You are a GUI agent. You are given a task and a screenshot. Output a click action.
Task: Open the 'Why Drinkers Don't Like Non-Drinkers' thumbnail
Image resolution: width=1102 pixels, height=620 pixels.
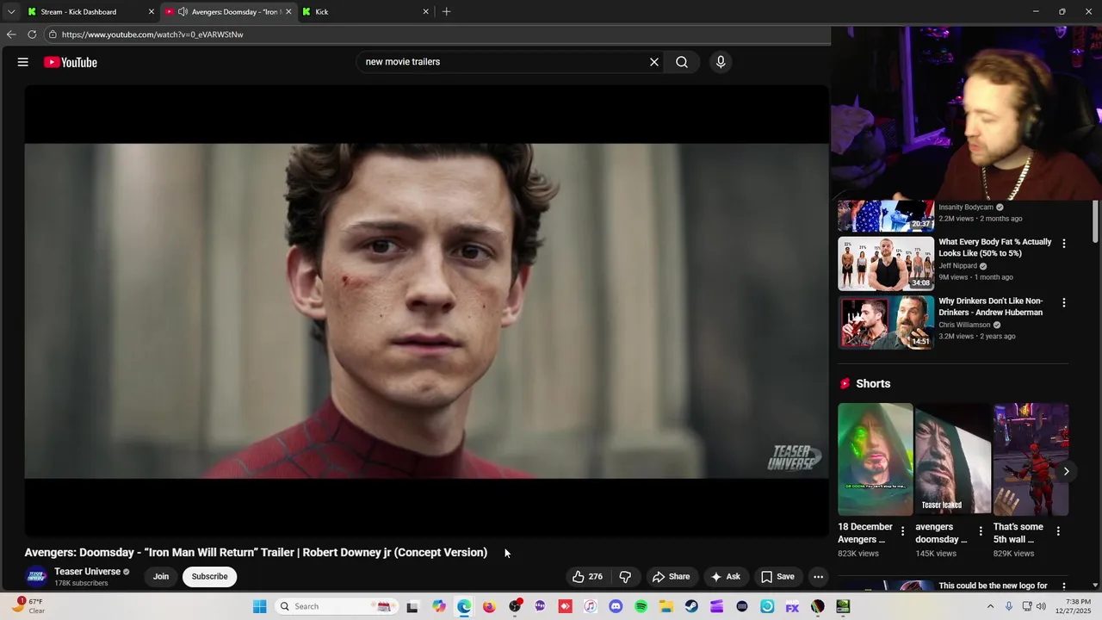click(x=886, y=322)
